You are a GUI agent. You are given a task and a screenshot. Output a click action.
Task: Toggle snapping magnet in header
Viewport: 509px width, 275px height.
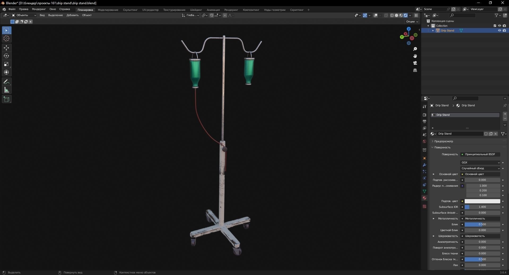coord(212,15)
